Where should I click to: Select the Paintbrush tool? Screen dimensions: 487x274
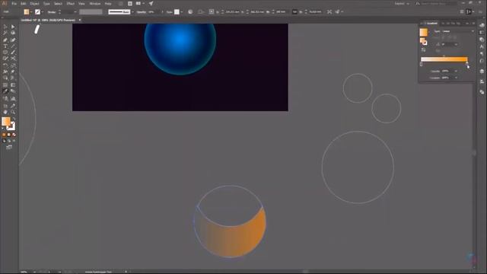tap(13, 53)
